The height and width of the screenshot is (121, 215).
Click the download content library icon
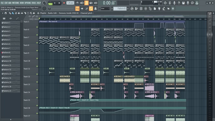tap(197, 3)
